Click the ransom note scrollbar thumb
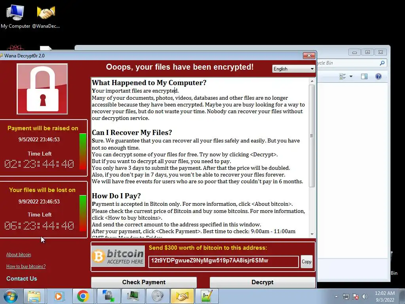 (x=312, y=136)
